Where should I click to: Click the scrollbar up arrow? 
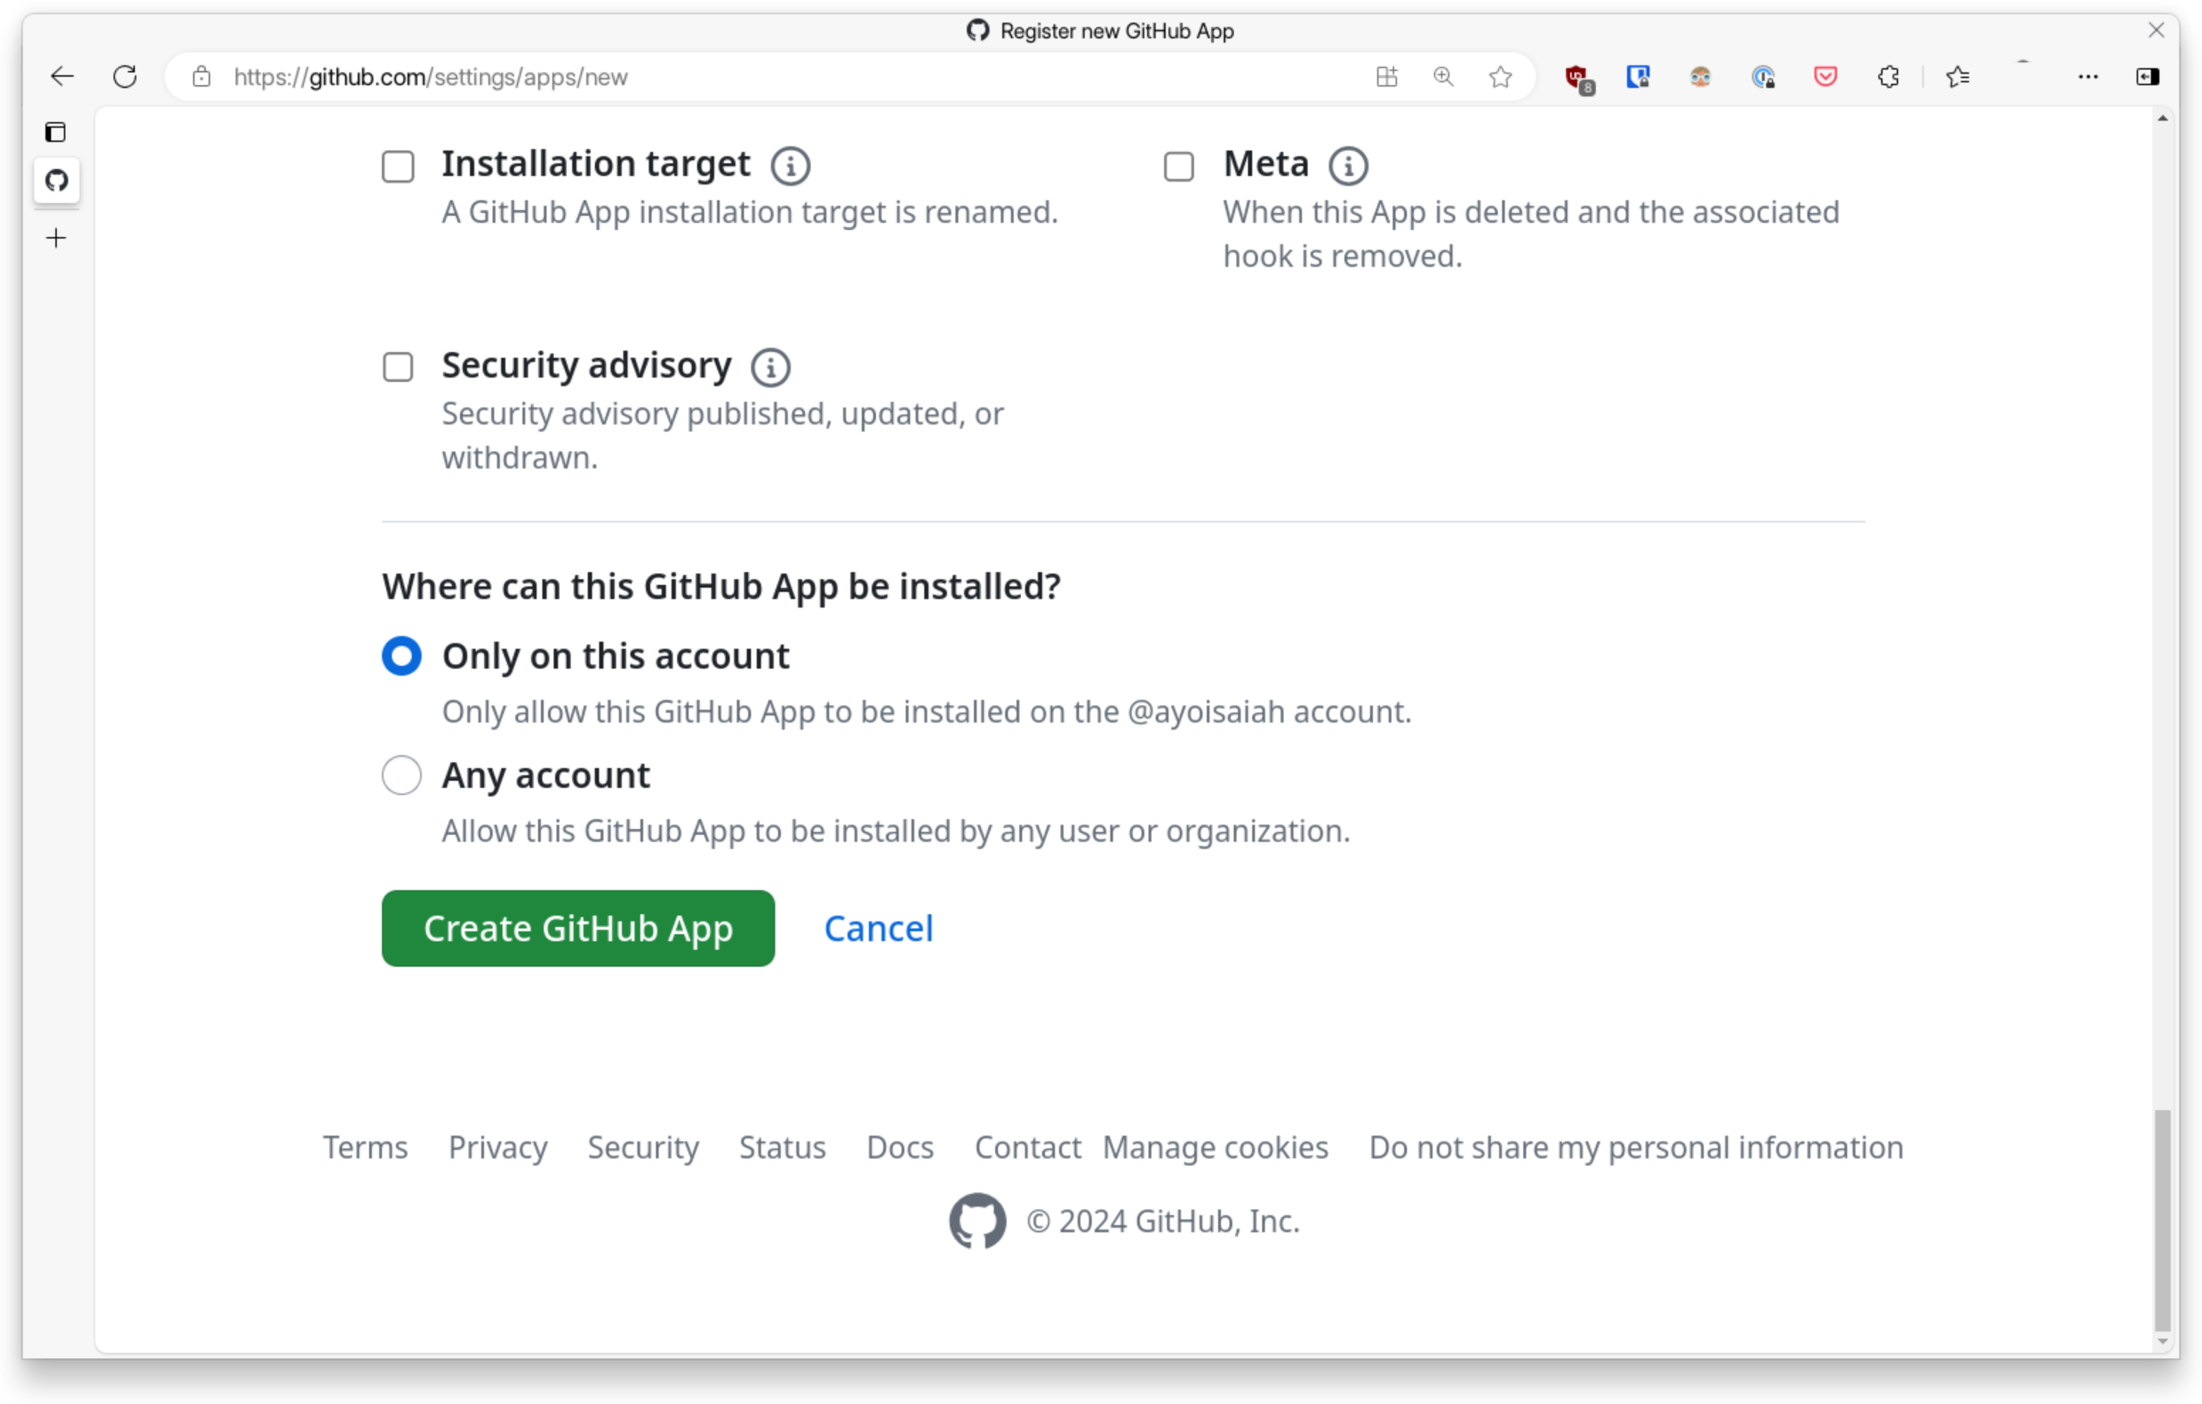click(2162, 119)
